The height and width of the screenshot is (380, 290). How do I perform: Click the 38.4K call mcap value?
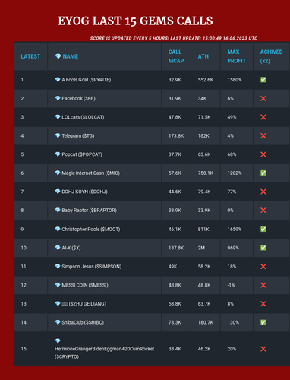175,349
